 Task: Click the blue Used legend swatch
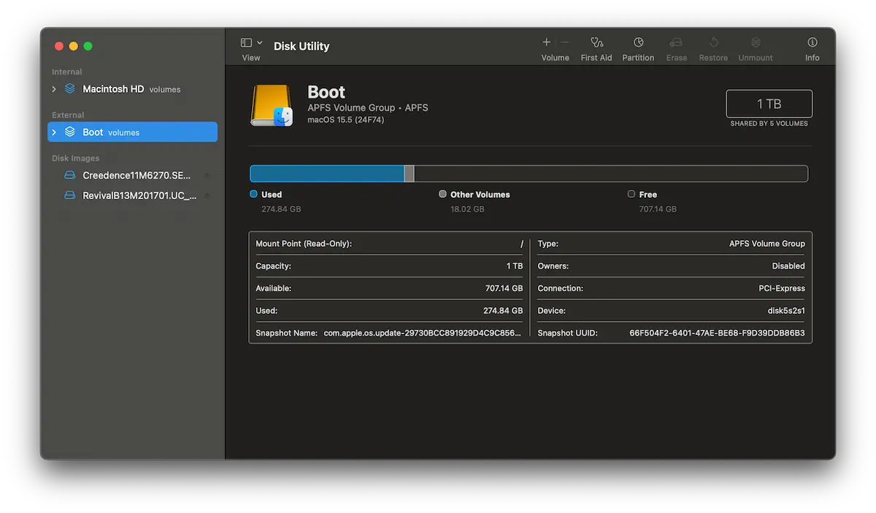[253, 194]
